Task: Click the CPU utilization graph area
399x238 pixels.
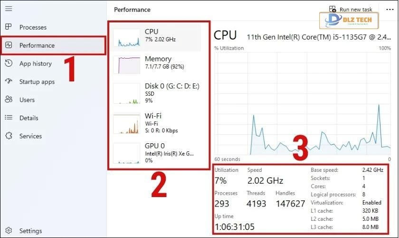Action: [x=303, y=103]
